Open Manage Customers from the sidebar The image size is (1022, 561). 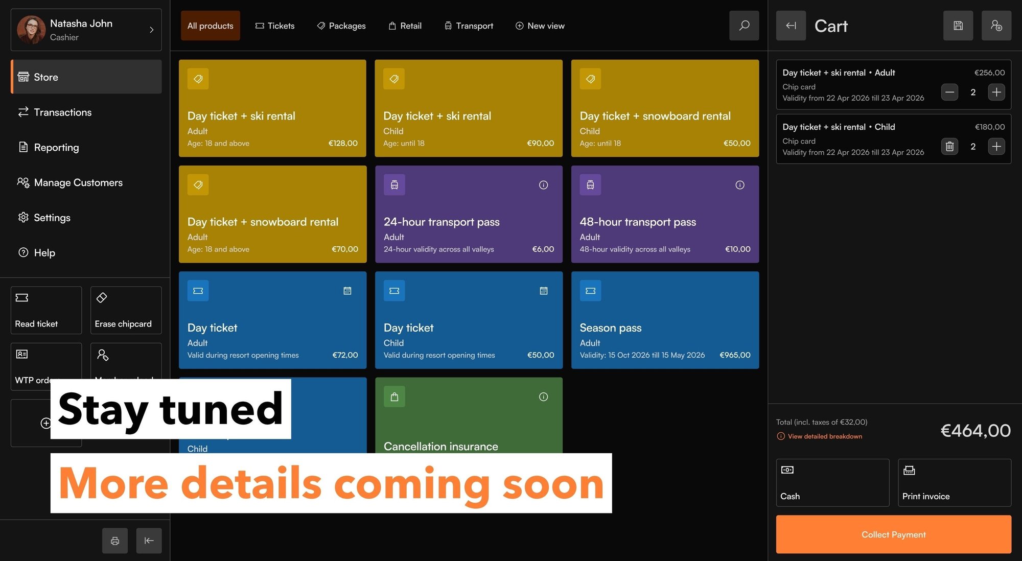coord(78,182)
